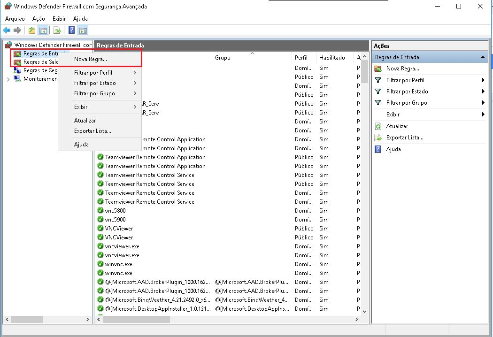Click the rules list vertical scrollbar thumb

click(x=364, y=72)
